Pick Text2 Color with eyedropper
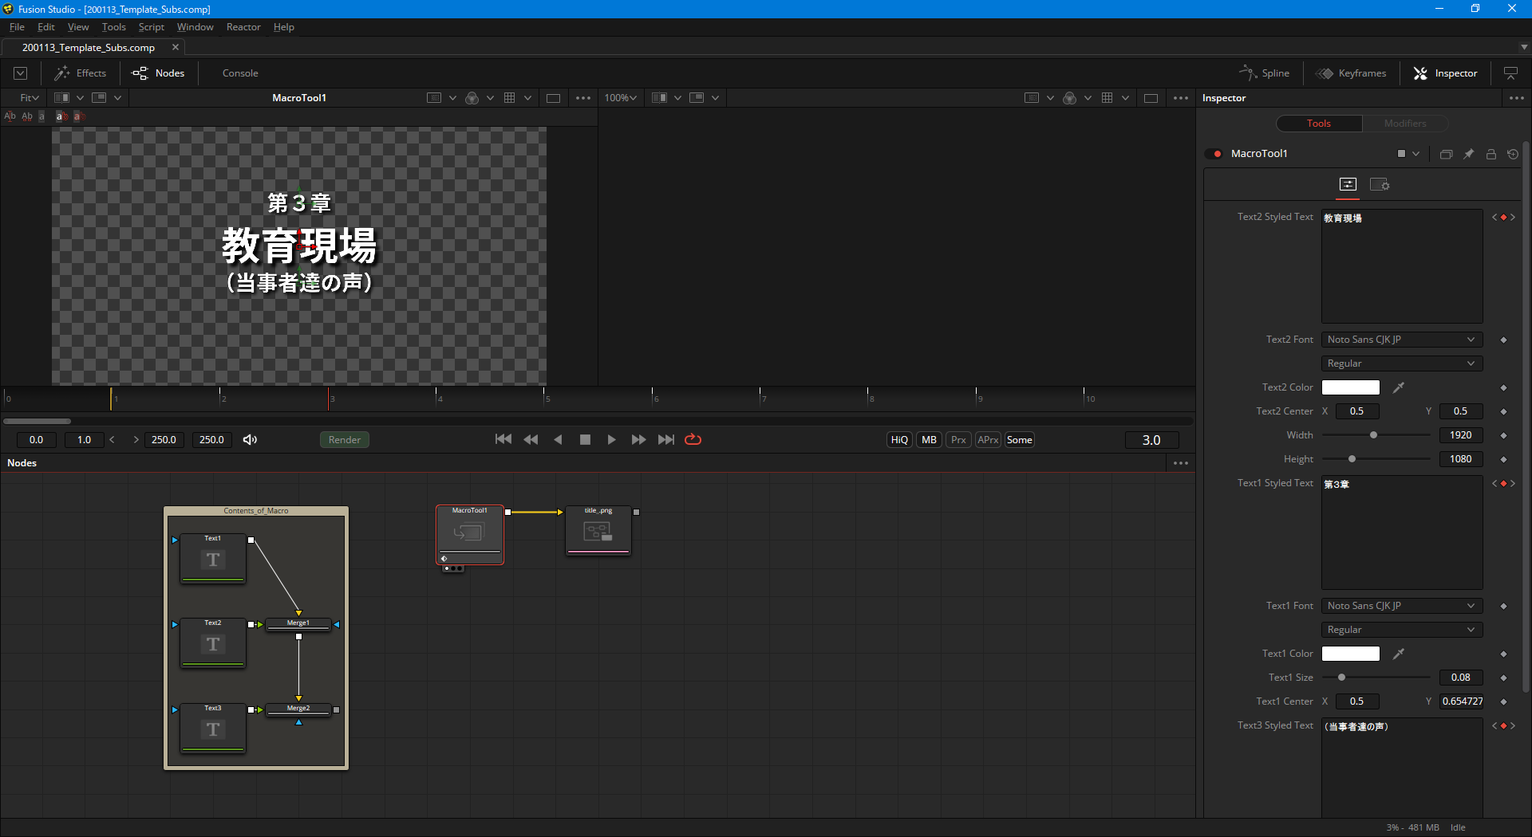Screen dimensions: 1532x837 (x=1398, y=387)
